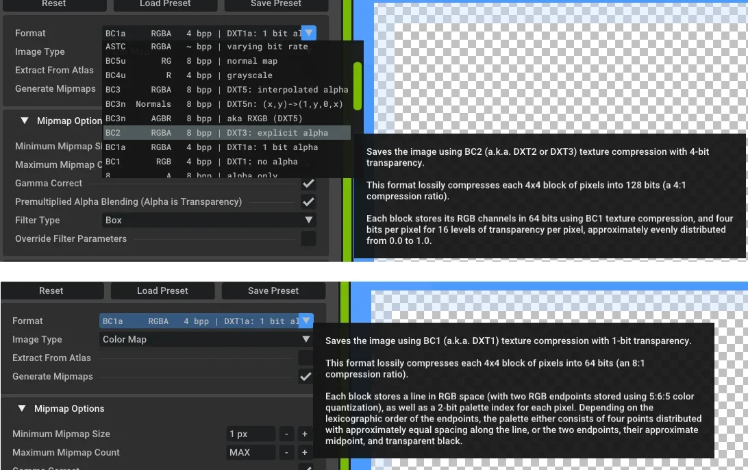Toggle Premultiplied Alpha Blending checkbox
Viewport: 748px width, 470px height.
[309, 202]
